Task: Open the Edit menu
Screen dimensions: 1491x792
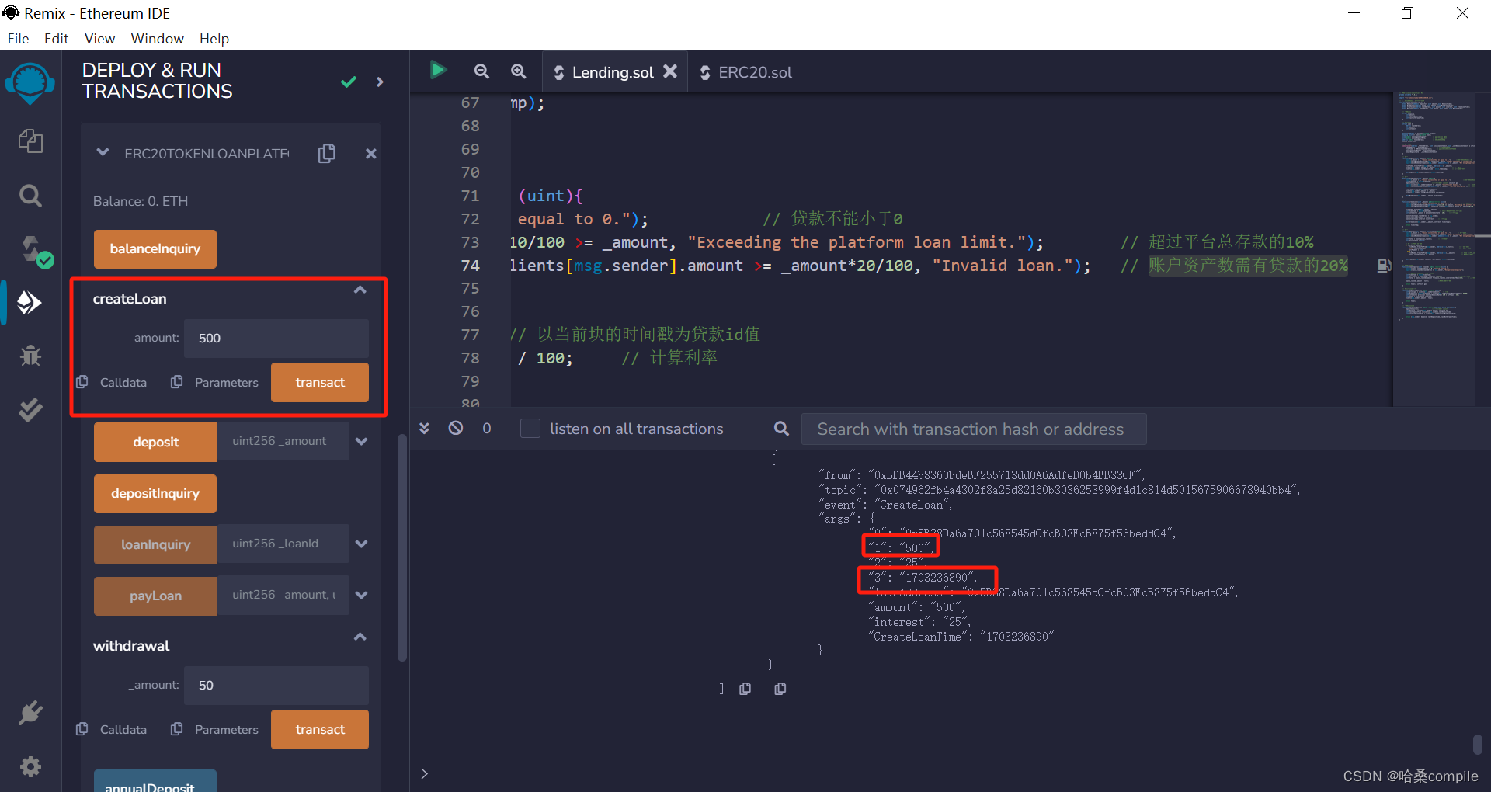Action: pos(56,38)
